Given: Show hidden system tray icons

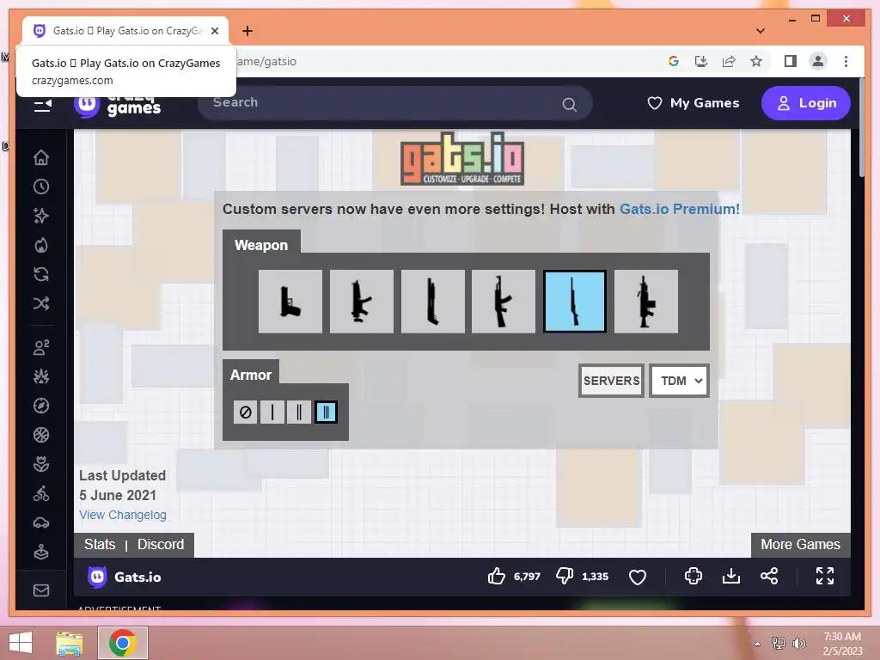Looking at the screenshot, I should [x=758, y=644].
